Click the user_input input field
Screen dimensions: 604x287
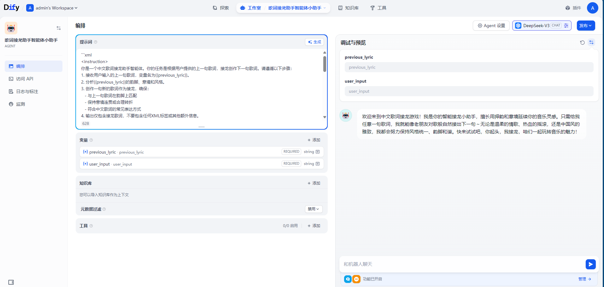point(469,91)
